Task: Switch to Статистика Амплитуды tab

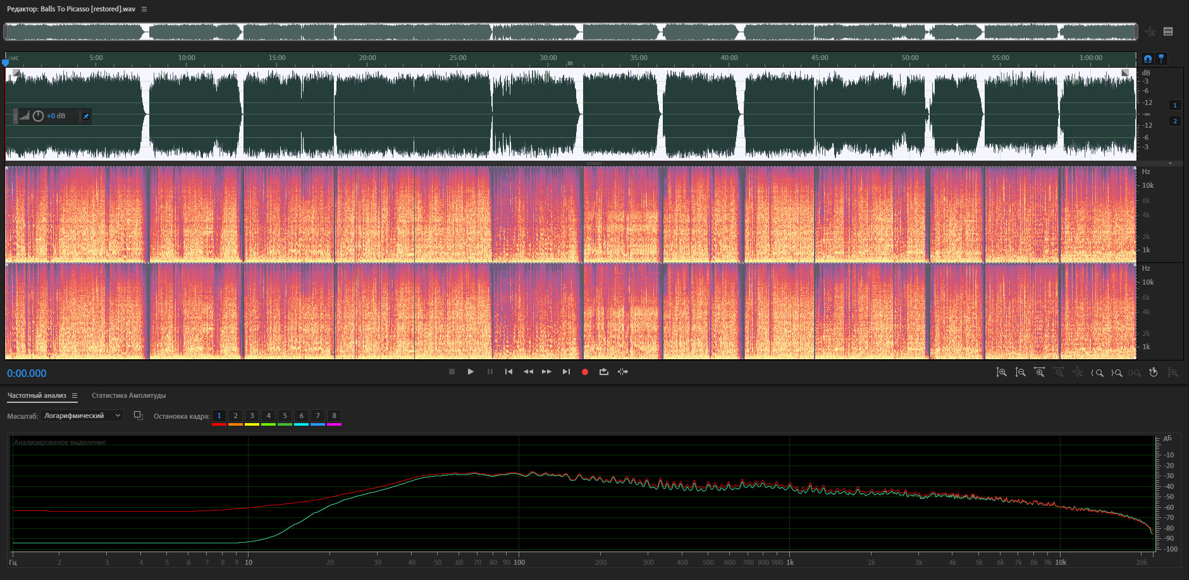Action: (x=128, y=396)
